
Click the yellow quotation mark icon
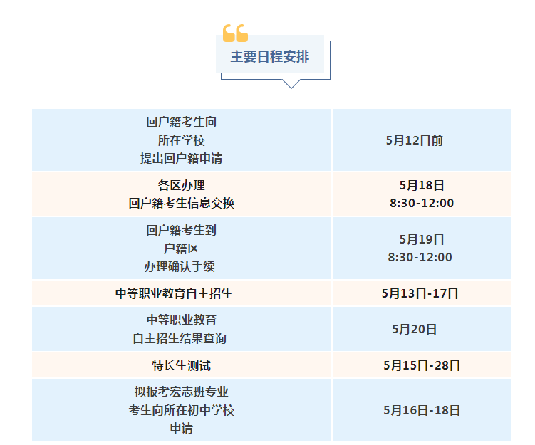point(235,33)
